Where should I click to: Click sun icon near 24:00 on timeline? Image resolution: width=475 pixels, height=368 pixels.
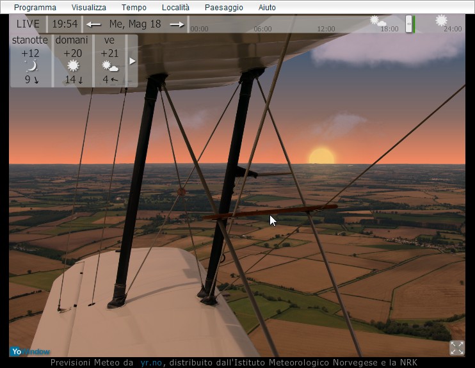click(441, 20)
